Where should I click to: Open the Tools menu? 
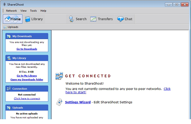pos(33,11)
